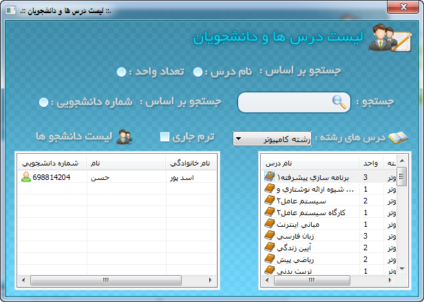
Task: Click the book icon for زبان فارسی
Action: coord(270,235)
